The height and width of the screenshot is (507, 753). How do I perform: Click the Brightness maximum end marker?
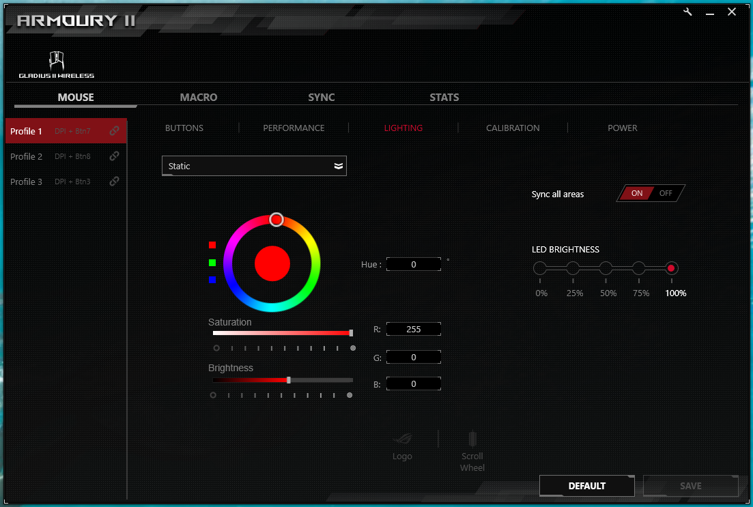coord(350,395)
